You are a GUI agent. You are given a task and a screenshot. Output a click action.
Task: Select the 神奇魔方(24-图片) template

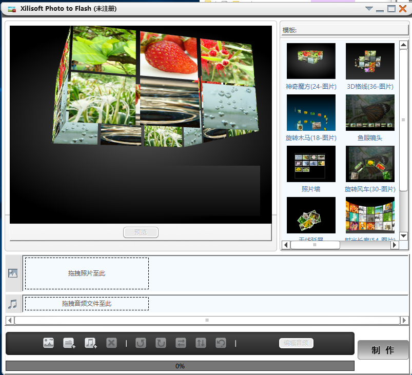[x=311, y=61]
